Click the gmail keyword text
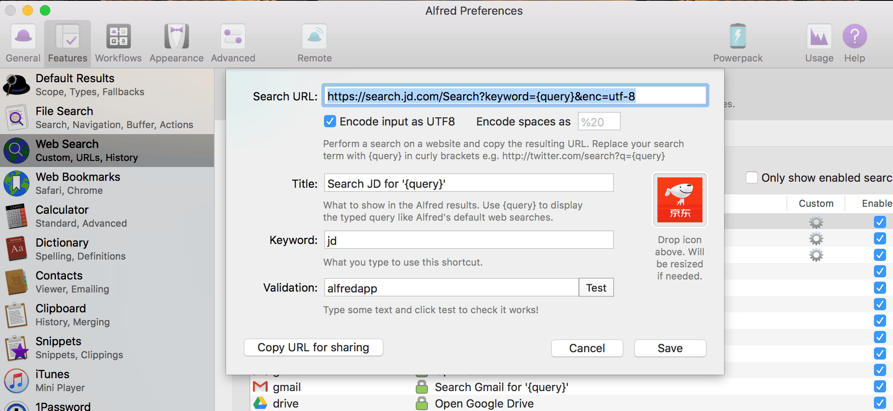The height and width of the screenshot is (411, 893). [x=287, y=387]
